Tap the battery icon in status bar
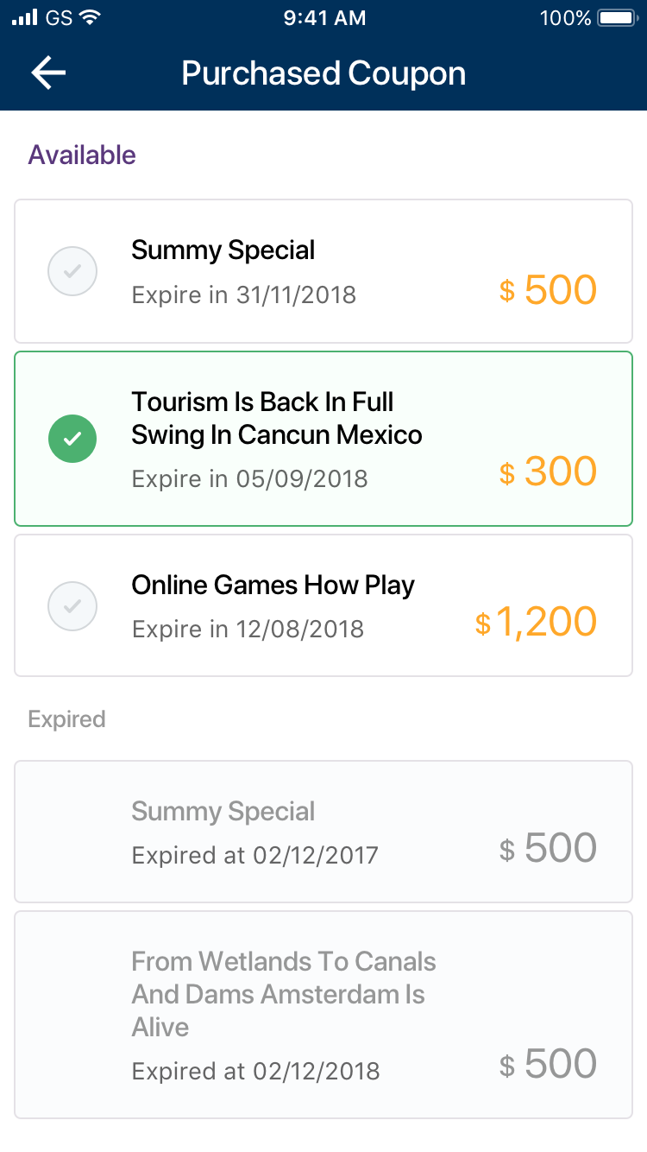 click(x=616, y=18)
